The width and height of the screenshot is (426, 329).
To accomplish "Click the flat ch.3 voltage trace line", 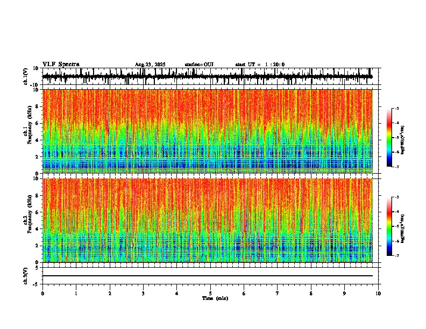I will click(207, 276).
